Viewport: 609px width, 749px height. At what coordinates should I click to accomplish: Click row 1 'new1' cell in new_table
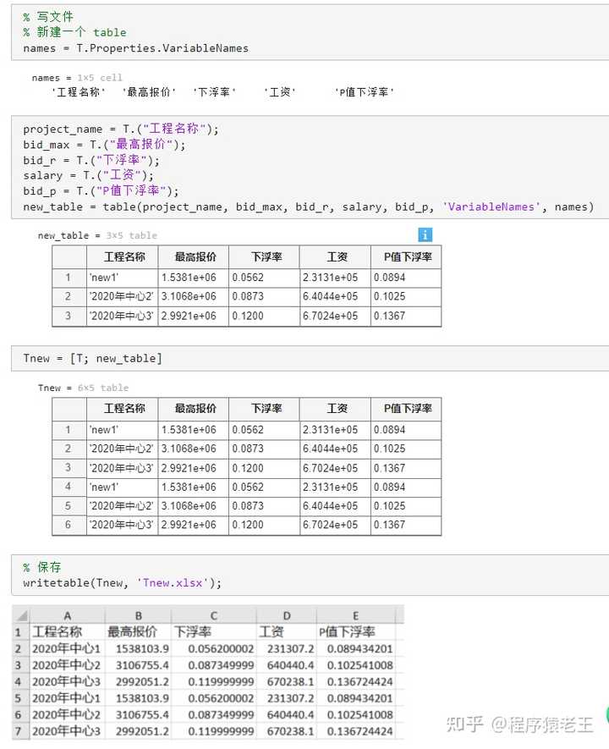(123, 278)
